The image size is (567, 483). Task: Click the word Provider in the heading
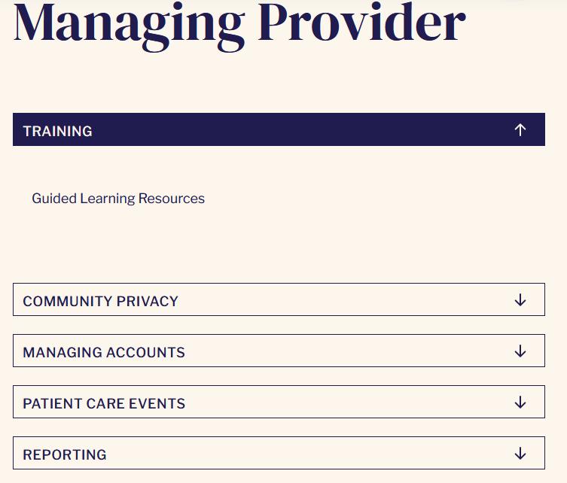[361, 22]
